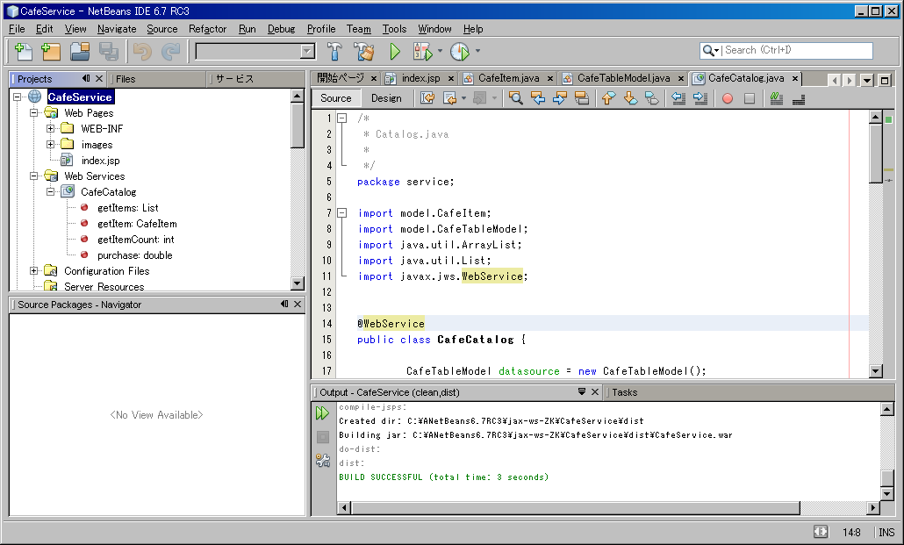Click the Undo toolbar arrow
This screenshot has width=904, height=545.
(142, 51)
